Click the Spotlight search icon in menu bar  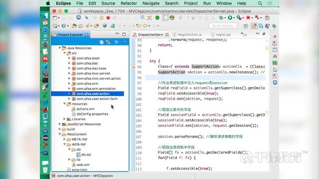pyautogui.click(x=260, y=3)
